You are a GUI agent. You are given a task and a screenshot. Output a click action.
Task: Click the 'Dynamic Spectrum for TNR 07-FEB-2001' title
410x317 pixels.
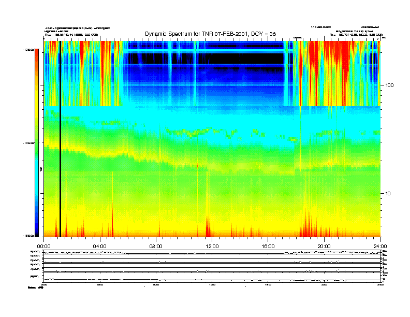coord(211,34)
